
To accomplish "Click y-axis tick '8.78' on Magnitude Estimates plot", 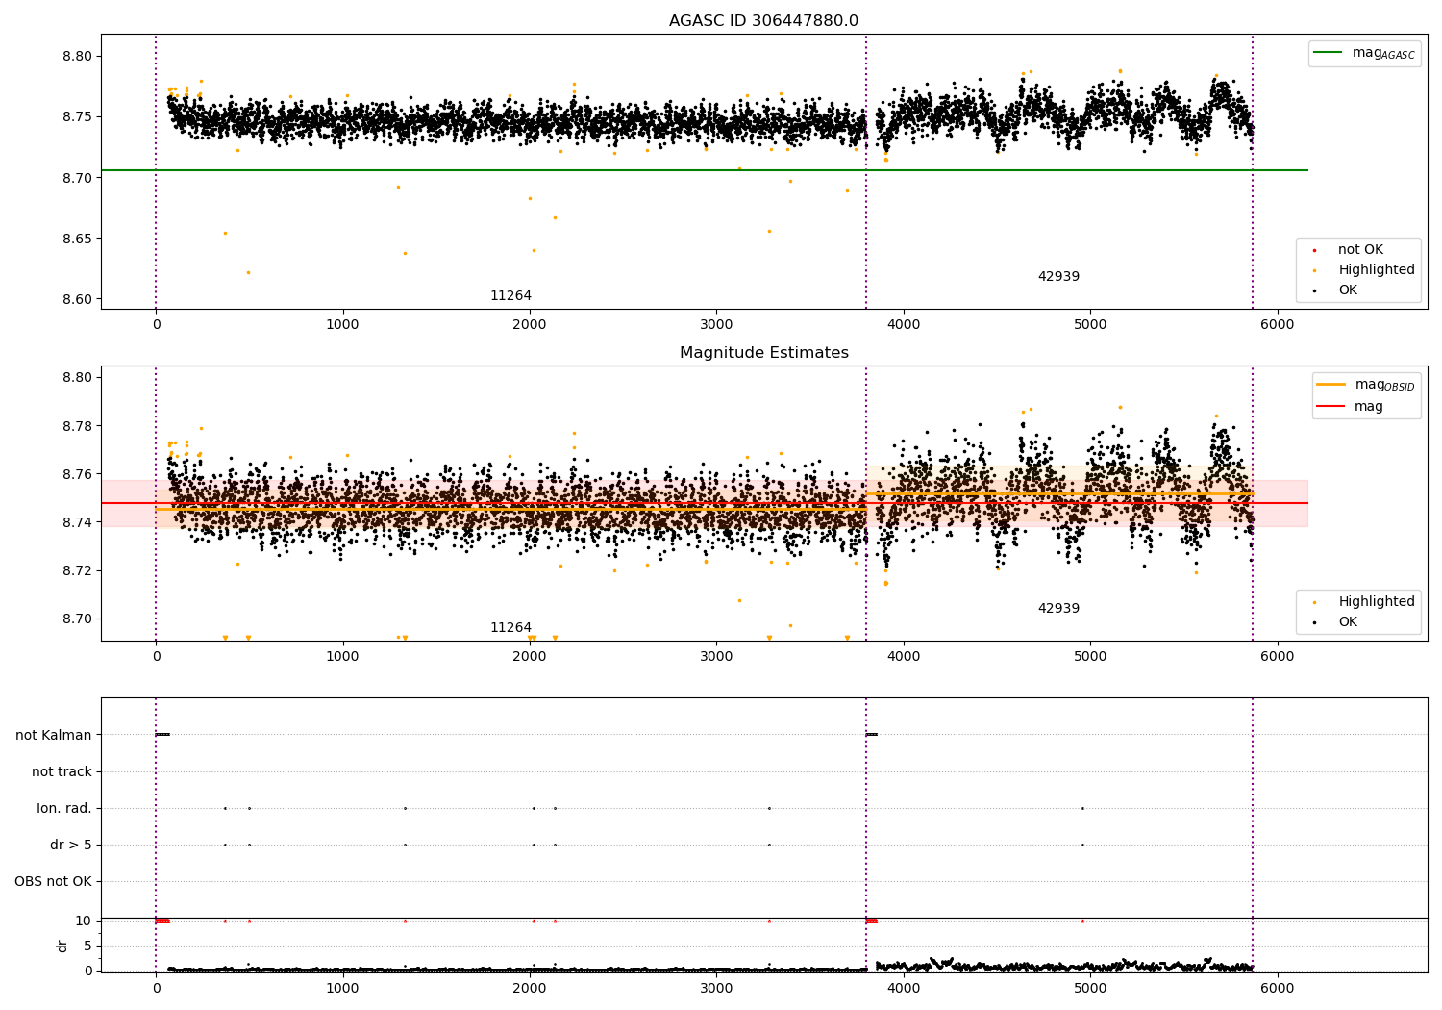I will click(x=77, y=426).
